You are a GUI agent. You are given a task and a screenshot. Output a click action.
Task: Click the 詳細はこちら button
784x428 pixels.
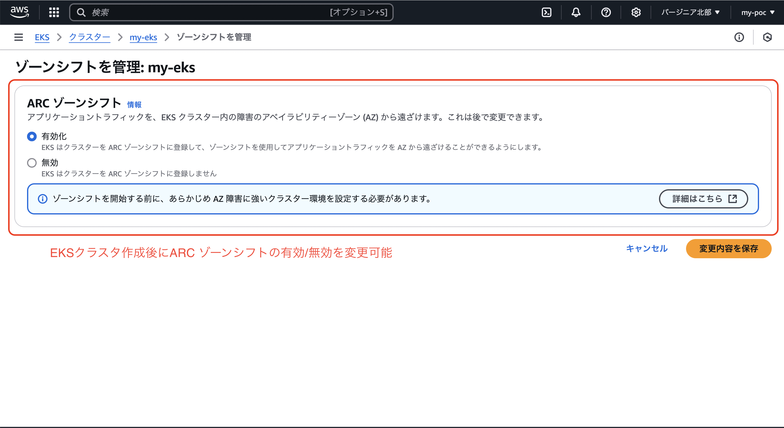pyautogui.click(x=703, y=199)
